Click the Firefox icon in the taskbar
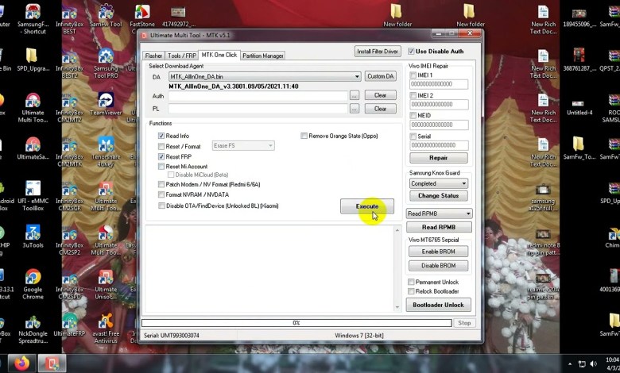 (x=21, y=363)
